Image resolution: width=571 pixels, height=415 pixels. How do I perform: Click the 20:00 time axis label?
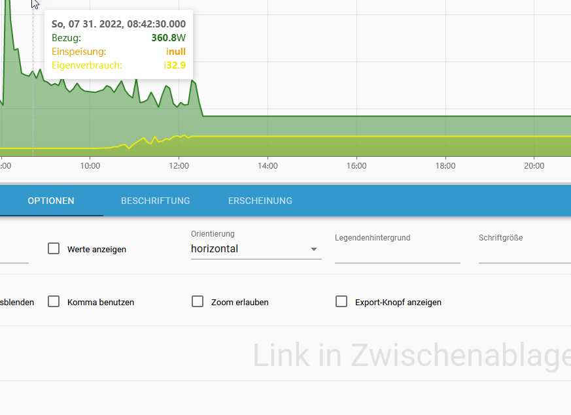coord(534,166)
